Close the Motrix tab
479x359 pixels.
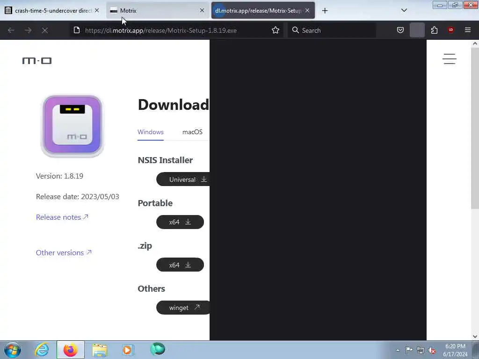[202, 10]
